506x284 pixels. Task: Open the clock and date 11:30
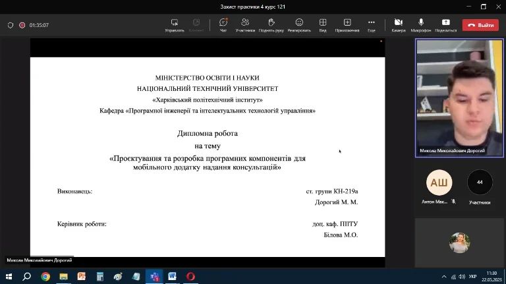click(492, 277)
